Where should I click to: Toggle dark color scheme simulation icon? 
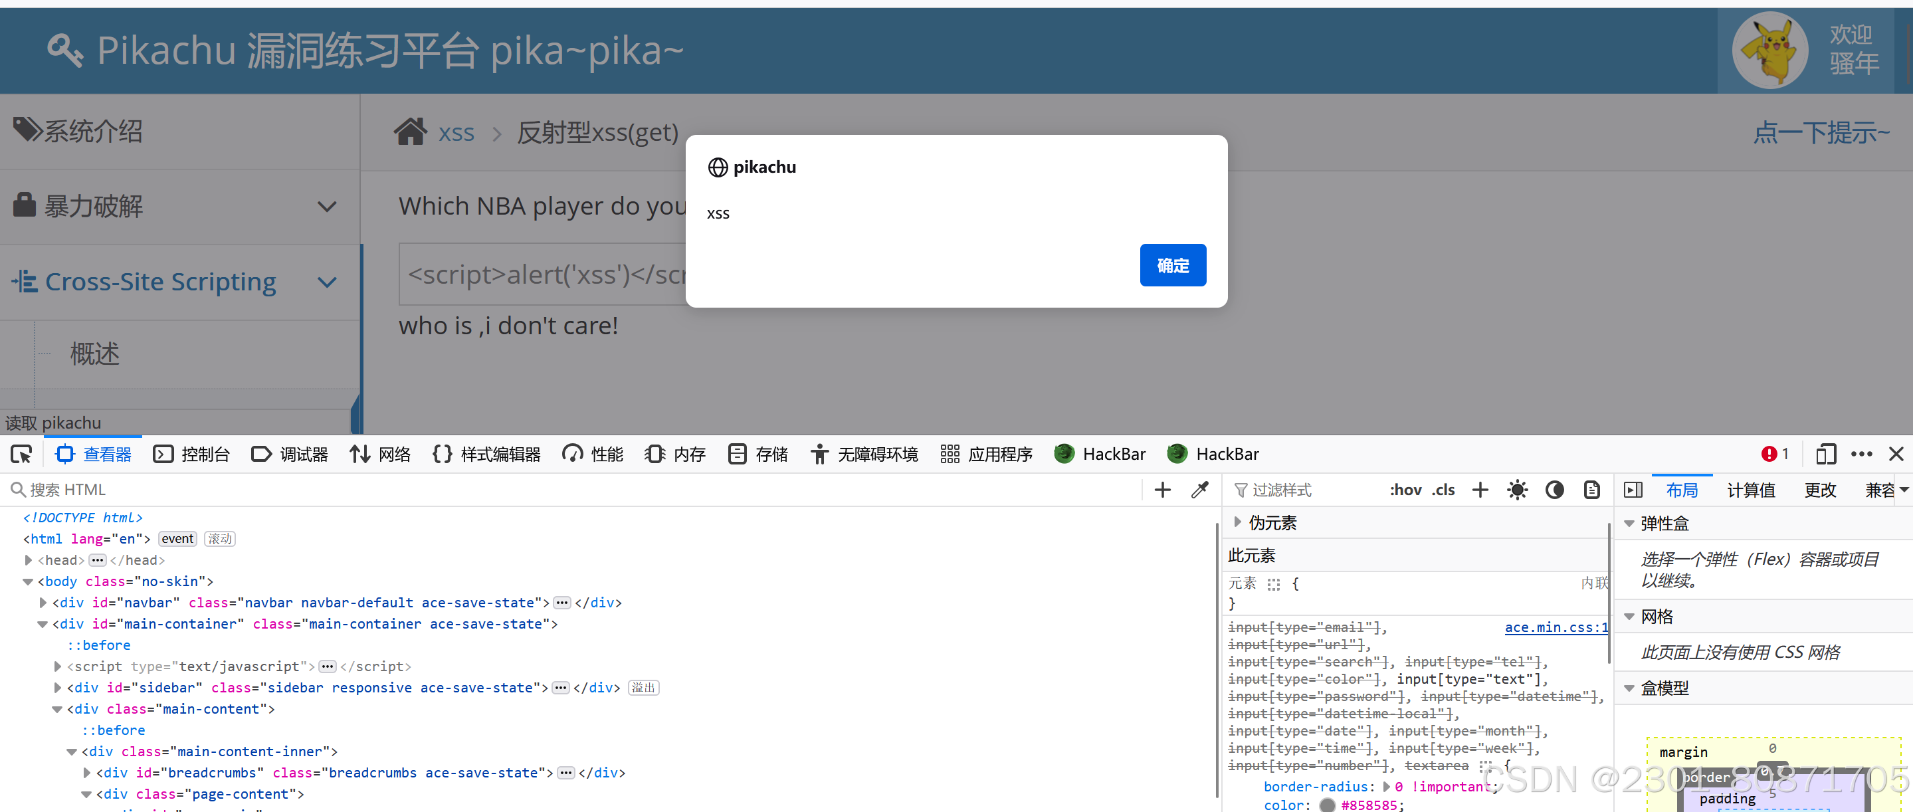click(x=1554, y=490)
